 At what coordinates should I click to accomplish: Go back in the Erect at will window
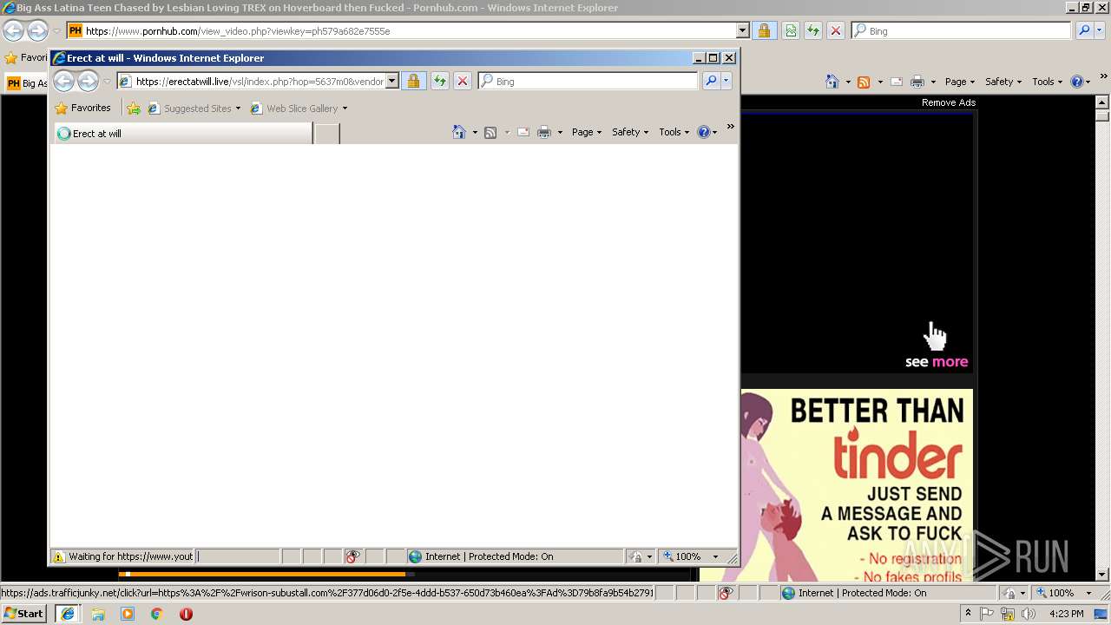pyautogui.click(x=63, y=81)
